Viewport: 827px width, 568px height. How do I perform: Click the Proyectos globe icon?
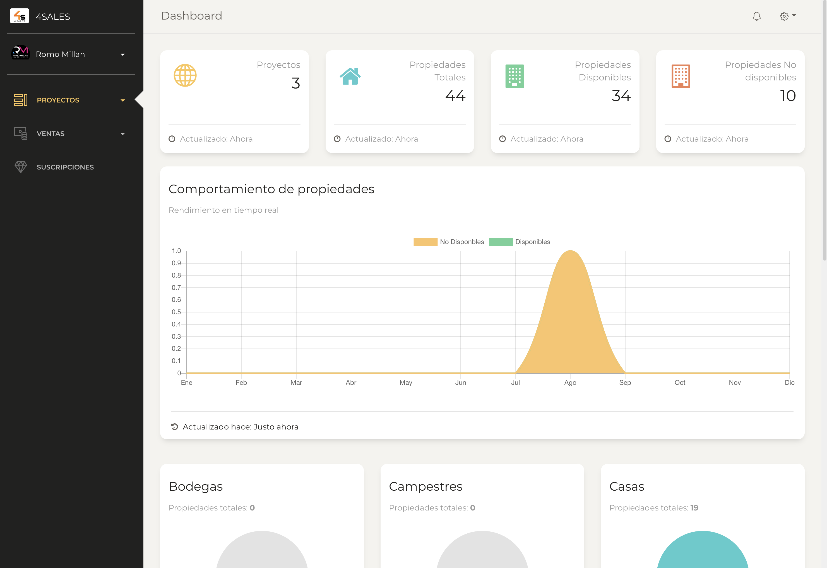coord(185,75)
